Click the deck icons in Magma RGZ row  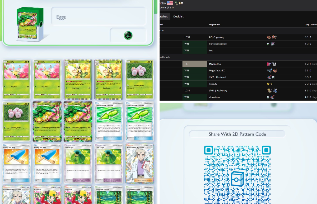pos(272,64)
